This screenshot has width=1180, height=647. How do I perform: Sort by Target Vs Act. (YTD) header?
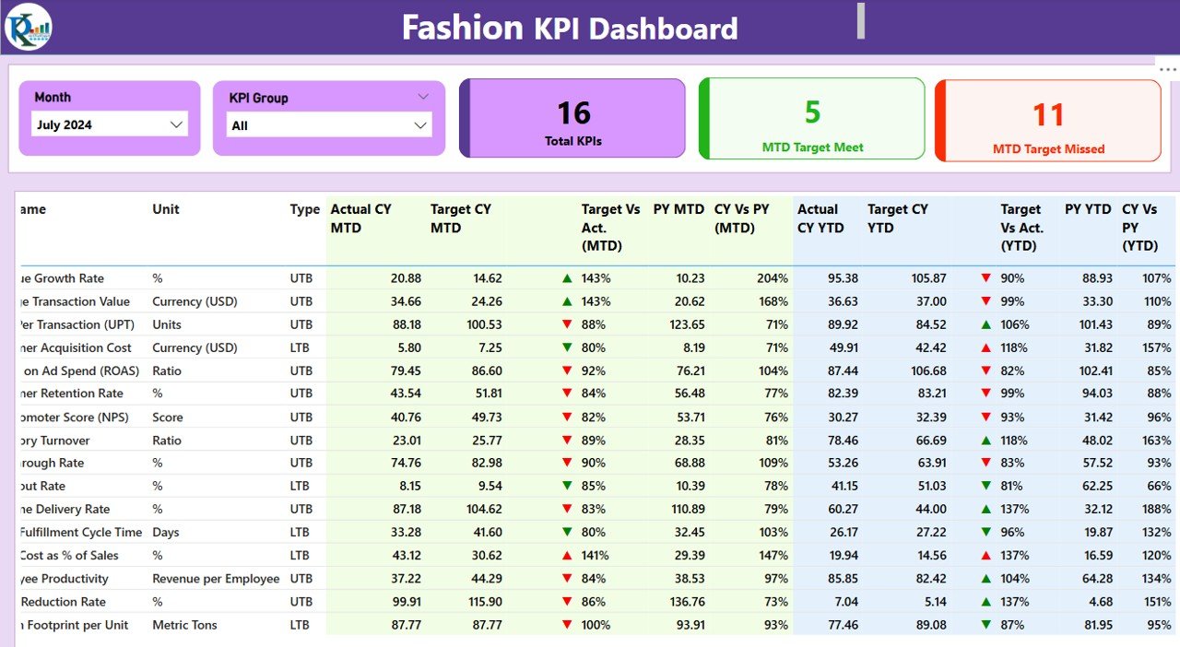pos(1021,228)
